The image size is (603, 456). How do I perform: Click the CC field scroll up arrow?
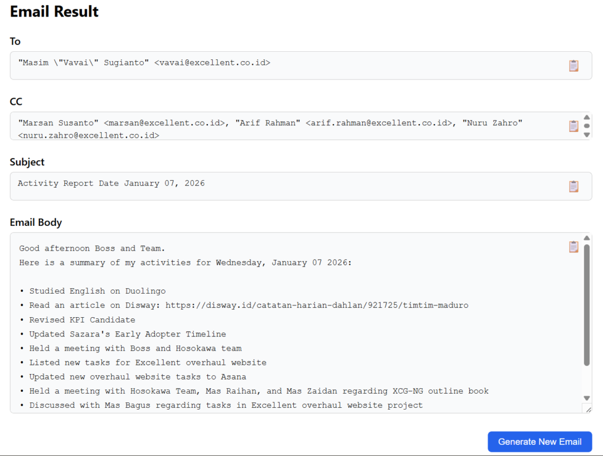pyautogui.click(x=587, y=117)
